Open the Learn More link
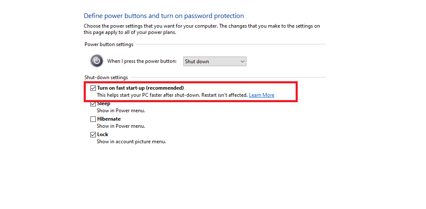The width and height of the screenshot is (426, 209). coord(262,95)
